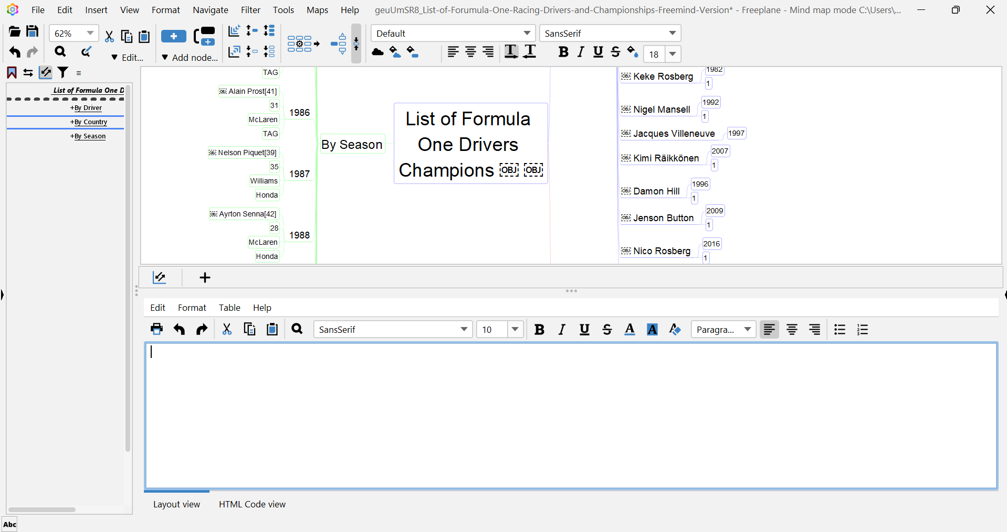Toggle strikethrough in the main toolbar
The width and height of the screenshot is (1007, 532).
tap(615, 52)
